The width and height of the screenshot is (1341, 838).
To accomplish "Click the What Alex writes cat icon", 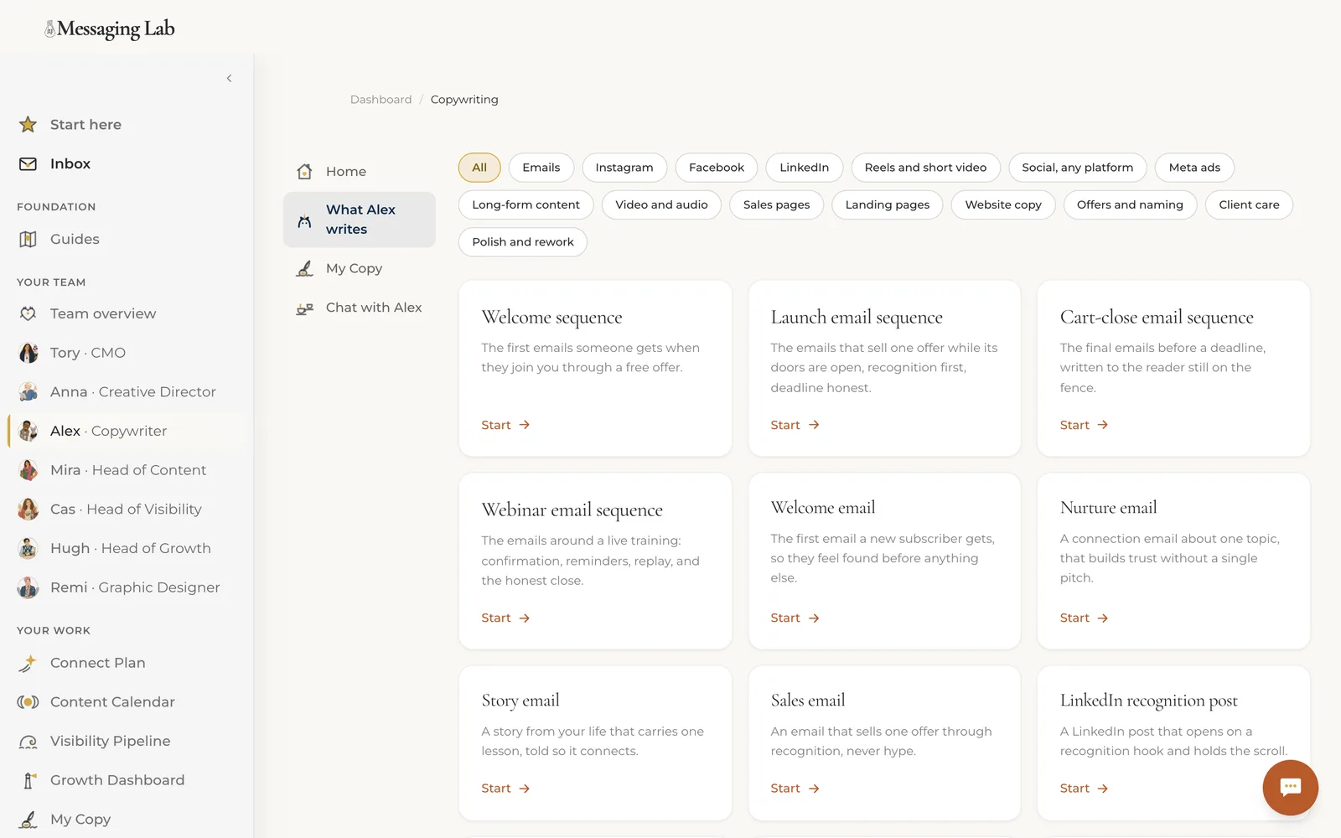I will [304, 222].
